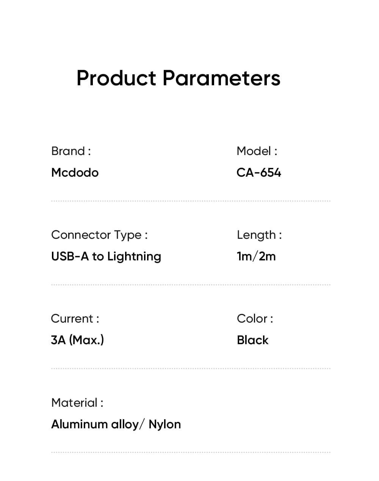Select the '3A (Max.)' current value
Image resolution: width=379 pixels, height=481 pixels.
77,340
